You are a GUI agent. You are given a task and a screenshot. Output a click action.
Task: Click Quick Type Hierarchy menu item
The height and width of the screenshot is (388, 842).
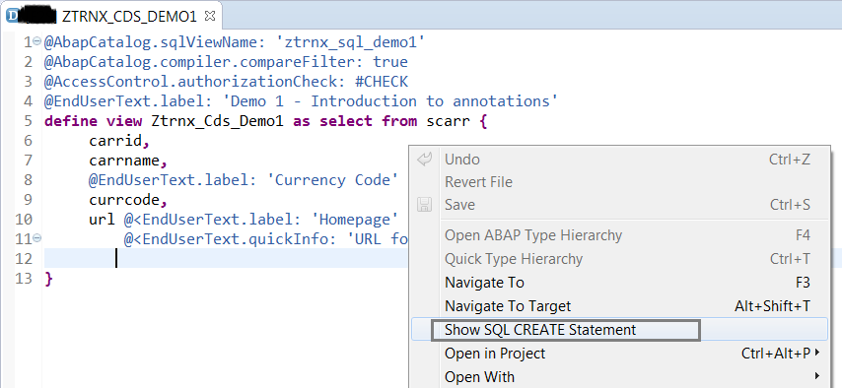click(x=619, y=259)
